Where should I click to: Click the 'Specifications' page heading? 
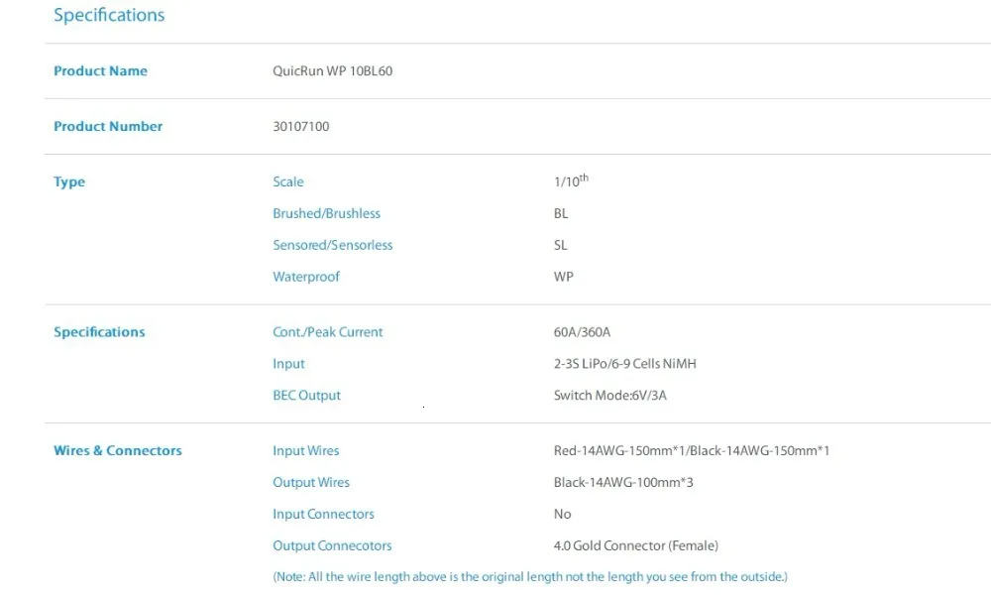[x=109, y=15]
